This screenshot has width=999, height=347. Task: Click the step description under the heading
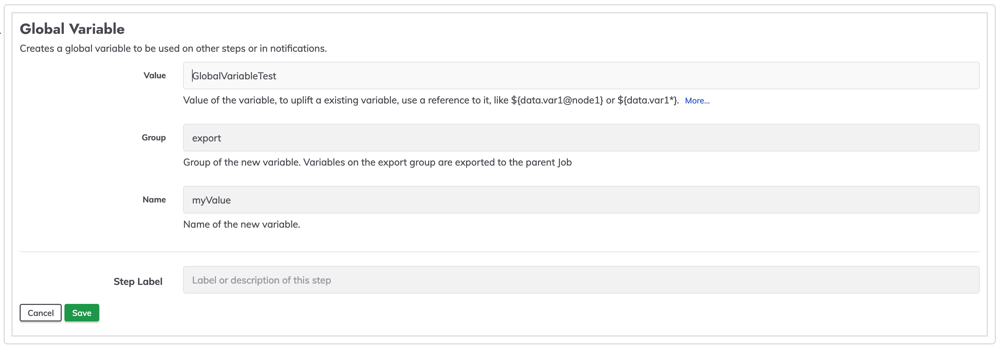click(173, 49)
